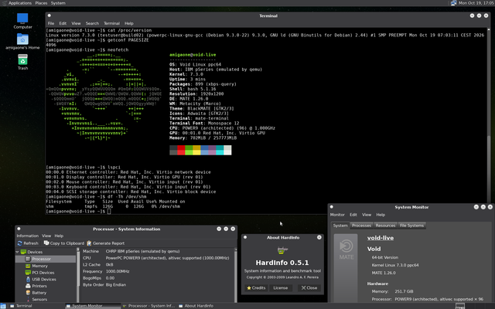This screenshot has height=309, width=495.
Task: Click 'Kernel Linux 7.3.0 ppc64' text
Action: coord(395,265)
